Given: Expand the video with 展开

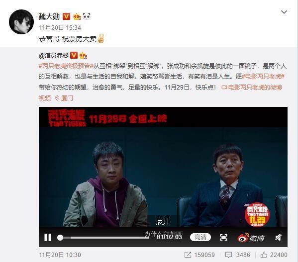Looking at the screenshot, I should tap(163, 221).
